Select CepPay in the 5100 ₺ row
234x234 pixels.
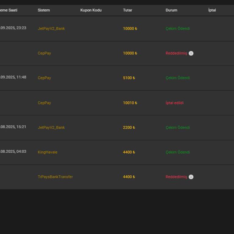[x=44, y=78]
